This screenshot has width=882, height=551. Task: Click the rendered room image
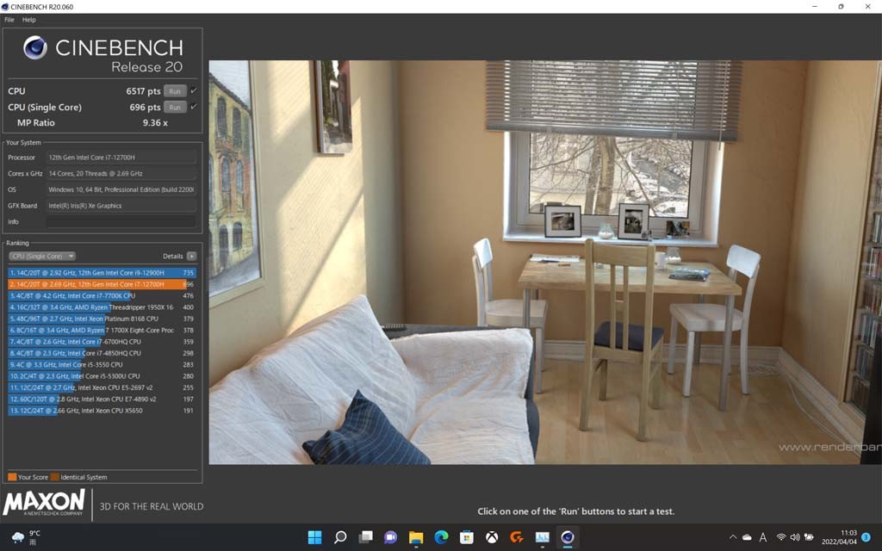point(545,262)
